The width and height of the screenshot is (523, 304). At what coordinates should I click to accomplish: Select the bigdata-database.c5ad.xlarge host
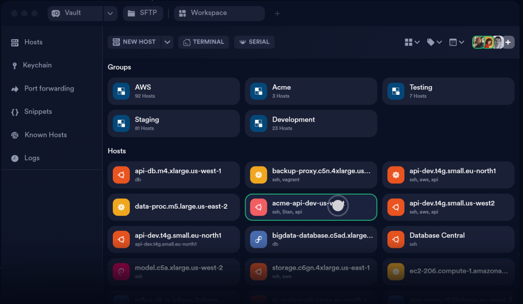pyautogui.click(x=311, y=240)
